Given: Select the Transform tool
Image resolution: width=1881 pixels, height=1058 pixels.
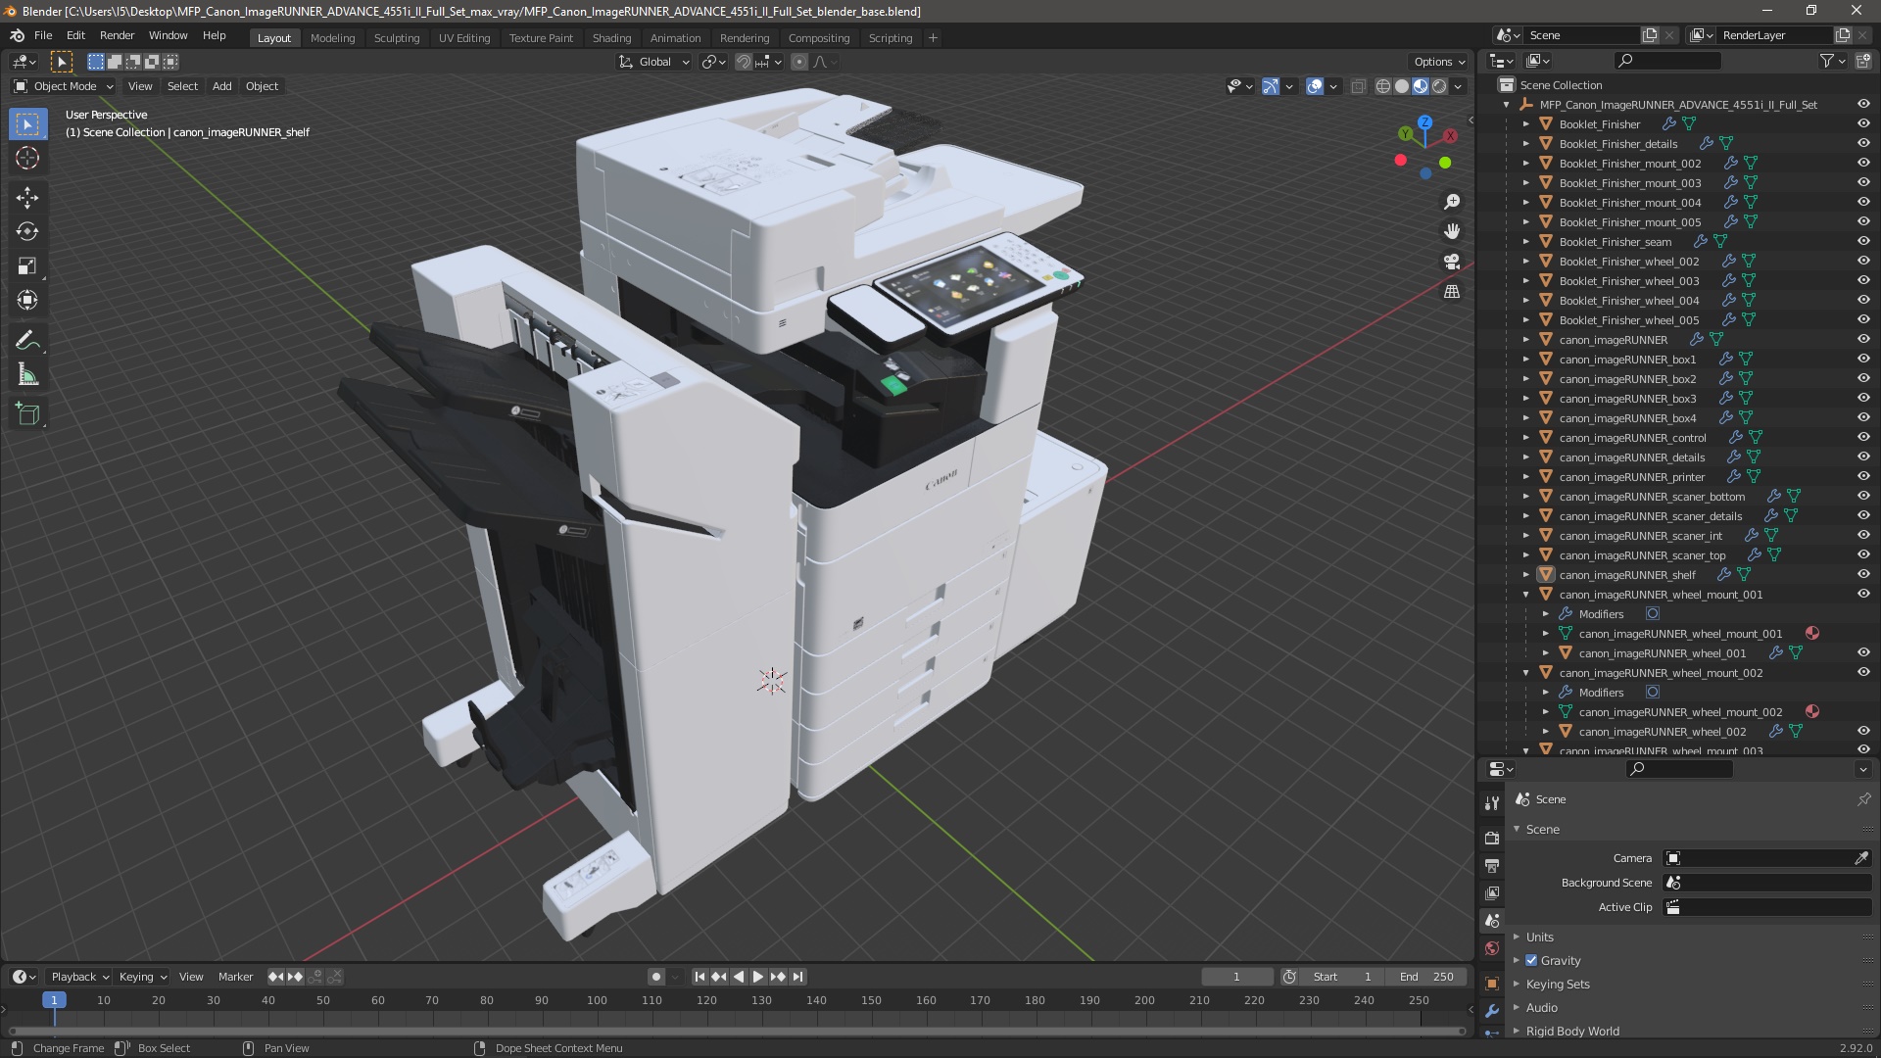Looking at the screenshot, I should (x=27, y=300).
